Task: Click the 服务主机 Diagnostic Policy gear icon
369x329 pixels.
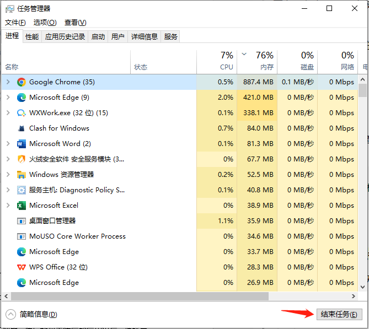Action: [22, 190]
